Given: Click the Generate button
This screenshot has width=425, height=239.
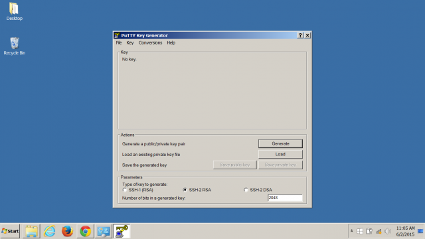Looking at the screenshot, I should [x=280, y=143].
